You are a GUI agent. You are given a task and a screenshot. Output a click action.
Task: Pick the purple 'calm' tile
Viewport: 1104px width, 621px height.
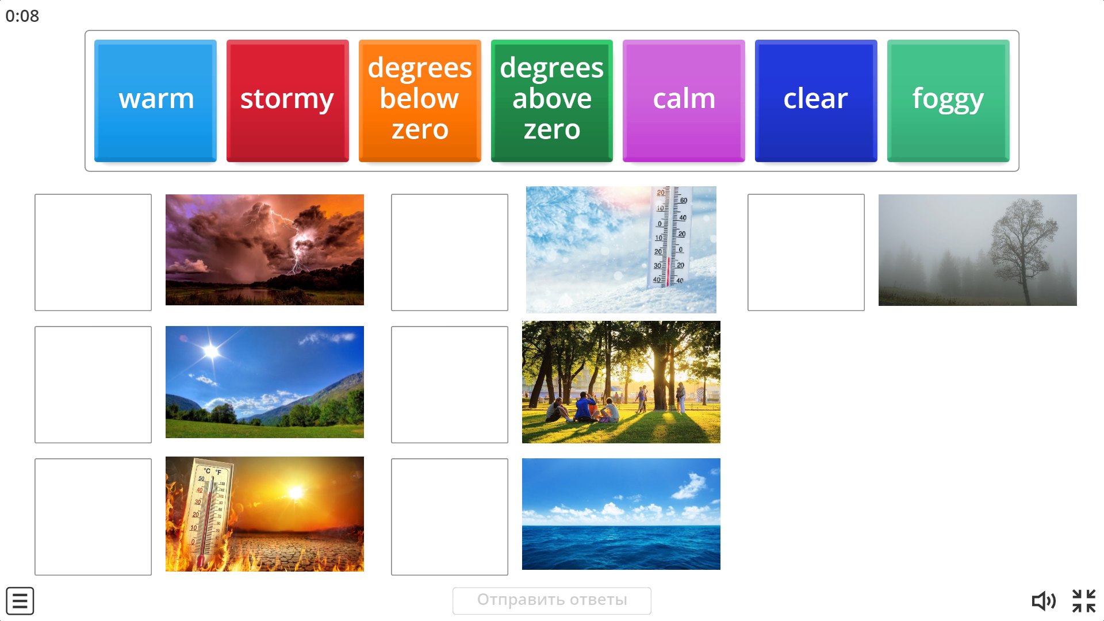(x=684, y=101)
